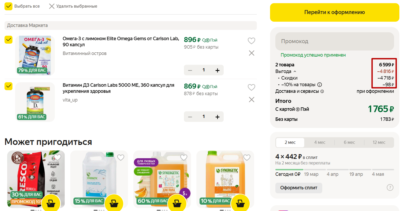Open Омега-3 Carlson Lab product thumbnail
The image size is (406, 211).
click(x=35, y=56)
